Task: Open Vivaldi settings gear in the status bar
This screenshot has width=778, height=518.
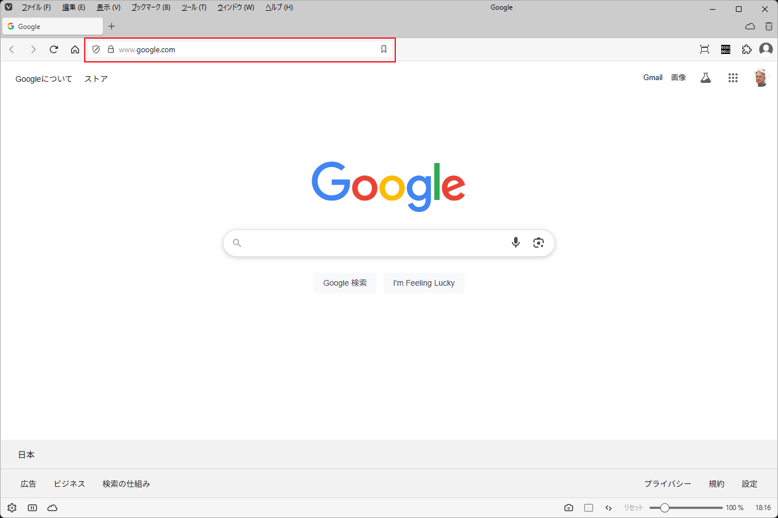Action: [12, 508]
